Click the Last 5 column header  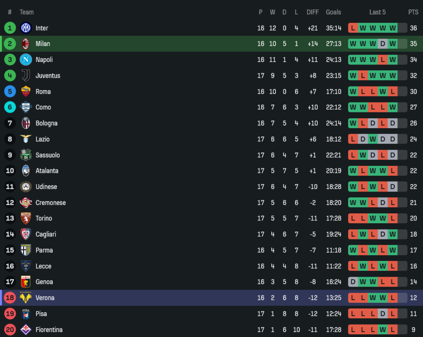(x=377, y=12)
